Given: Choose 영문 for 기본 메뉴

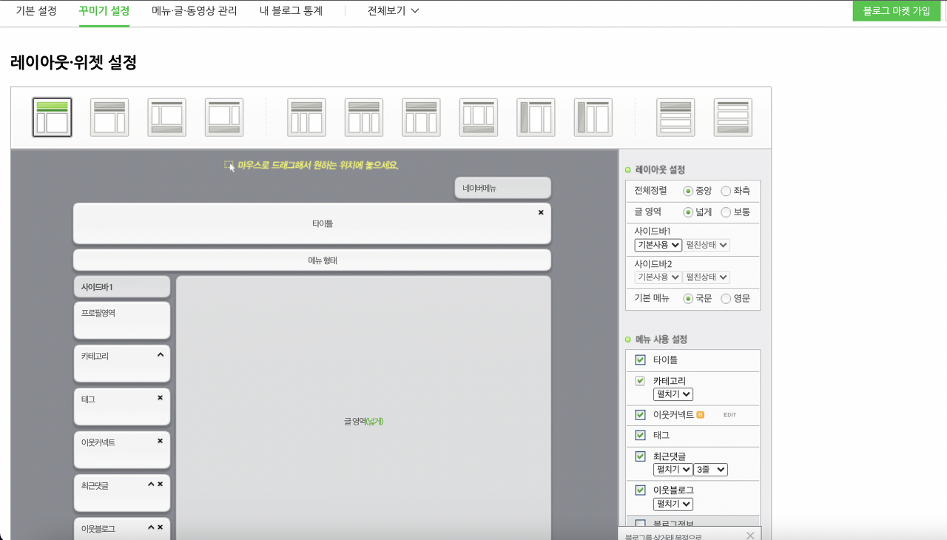Looking at the screenshot, I should click(x=726, y=299).
